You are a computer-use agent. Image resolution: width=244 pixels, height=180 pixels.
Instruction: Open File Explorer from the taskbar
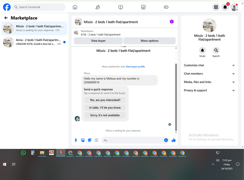(42, 153)
